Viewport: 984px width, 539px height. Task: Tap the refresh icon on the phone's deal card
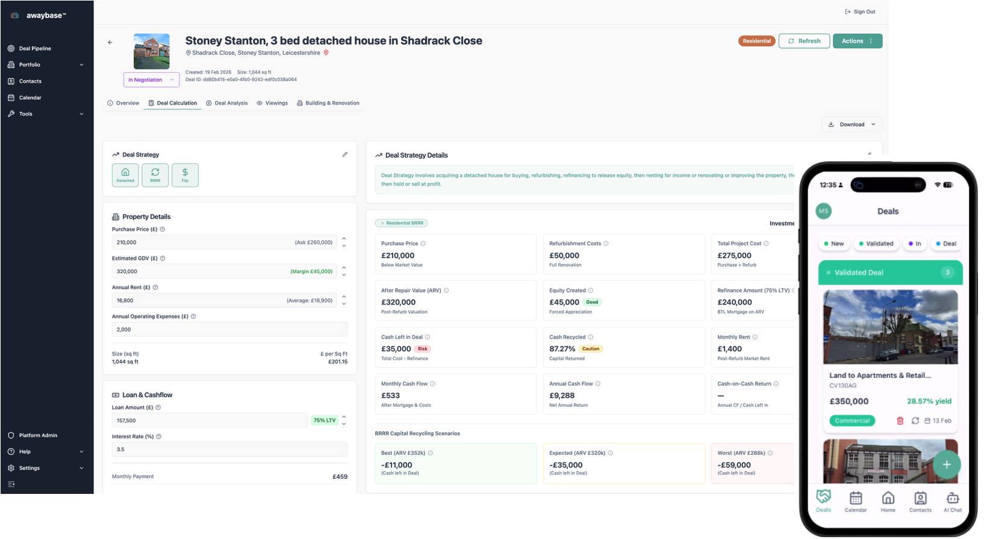click(915, 421)
